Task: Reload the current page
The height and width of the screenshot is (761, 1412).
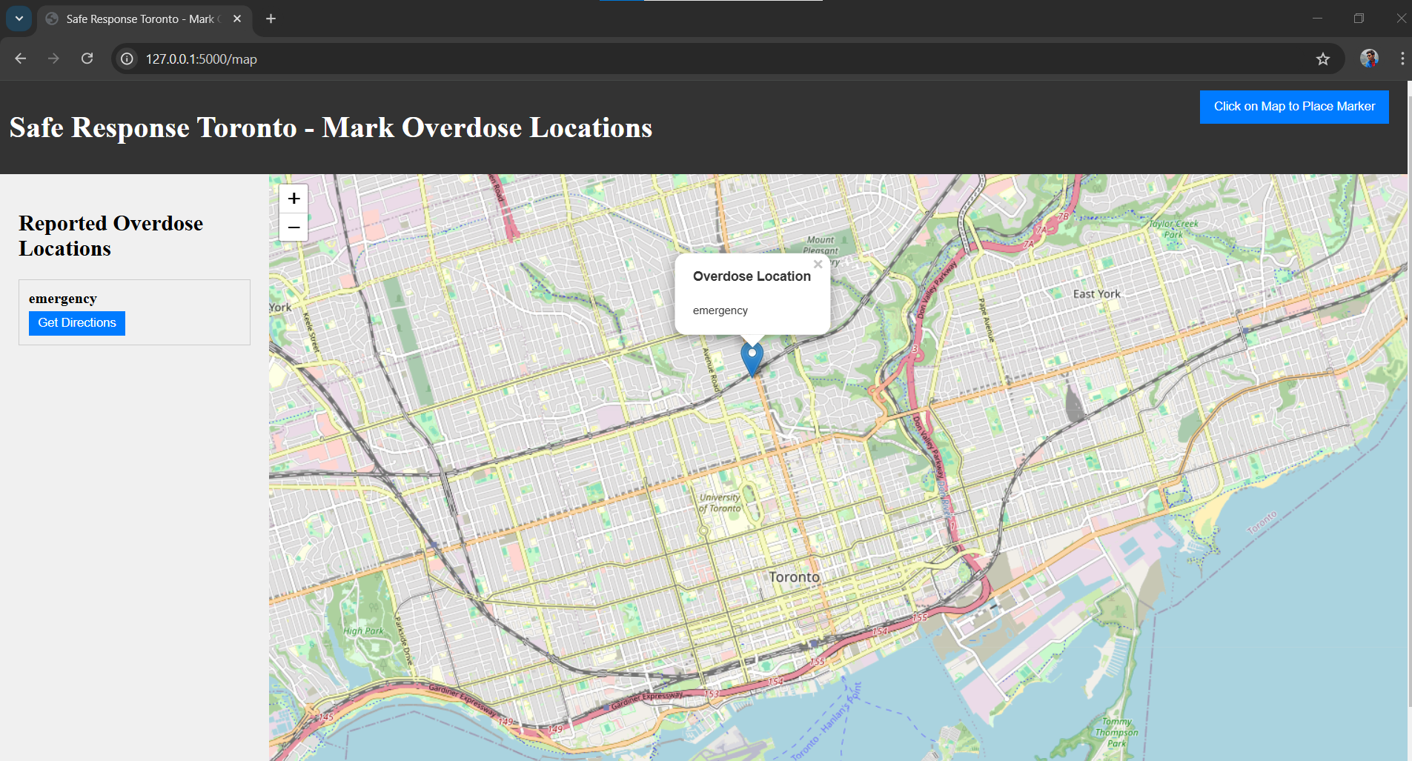Action: tap(87, 59)
